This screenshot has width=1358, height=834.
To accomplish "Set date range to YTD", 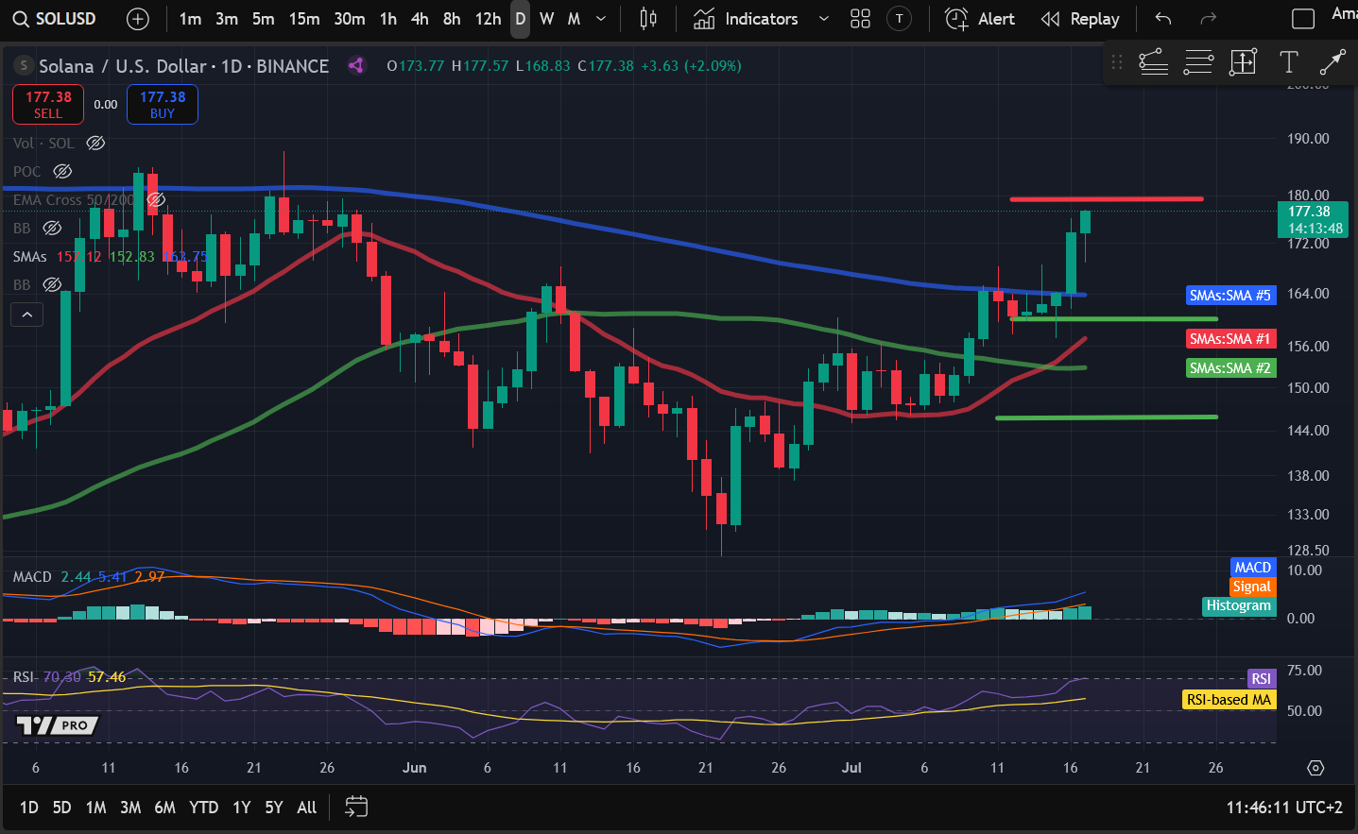I will (x=203, y=807).
